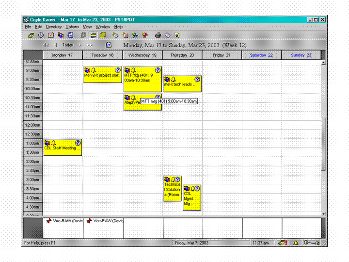Viewport: 349px width, 262px height.
Task: Click the printer icon in toolbar
Action: (x=158, y=35)
